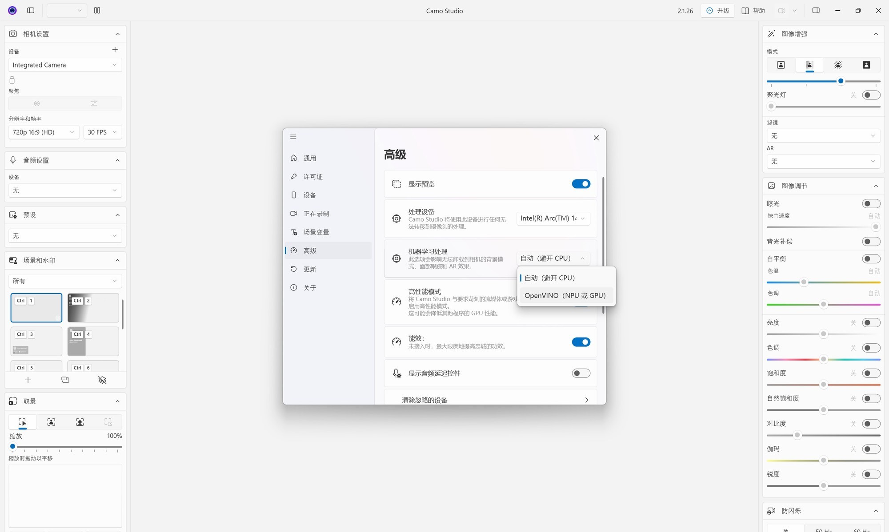Viewport: 889px width, 532px height.
Task: Click the pause icon in title bar
Action: (x=97, y=10)
